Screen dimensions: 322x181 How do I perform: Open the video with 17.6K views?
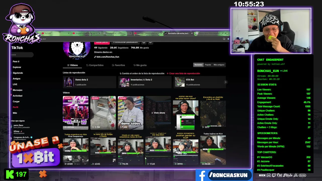pyautogui.click(x=158, y=149)
